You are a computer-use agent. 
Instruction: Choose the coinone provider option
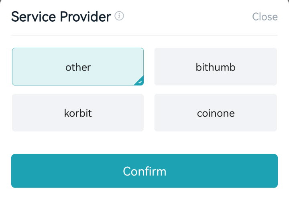point(216,113)
